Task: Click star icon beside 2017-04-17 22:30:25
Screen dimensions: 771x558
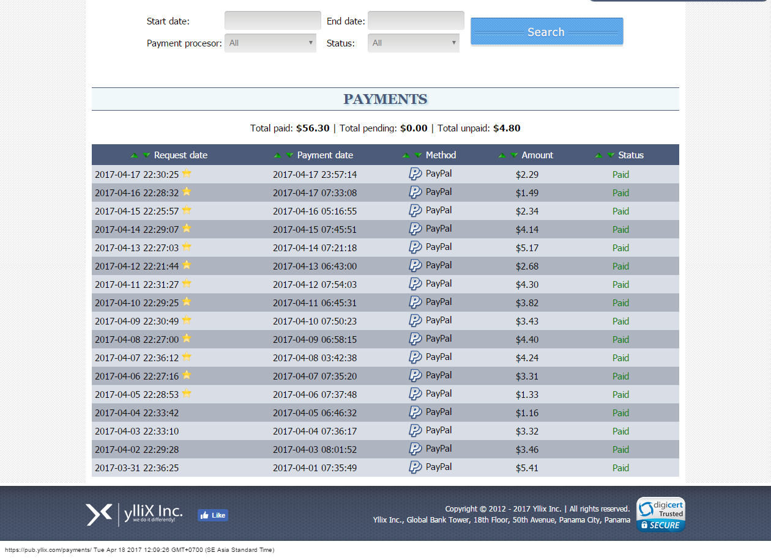Action: pyautogui.click(x=187, y=173)
